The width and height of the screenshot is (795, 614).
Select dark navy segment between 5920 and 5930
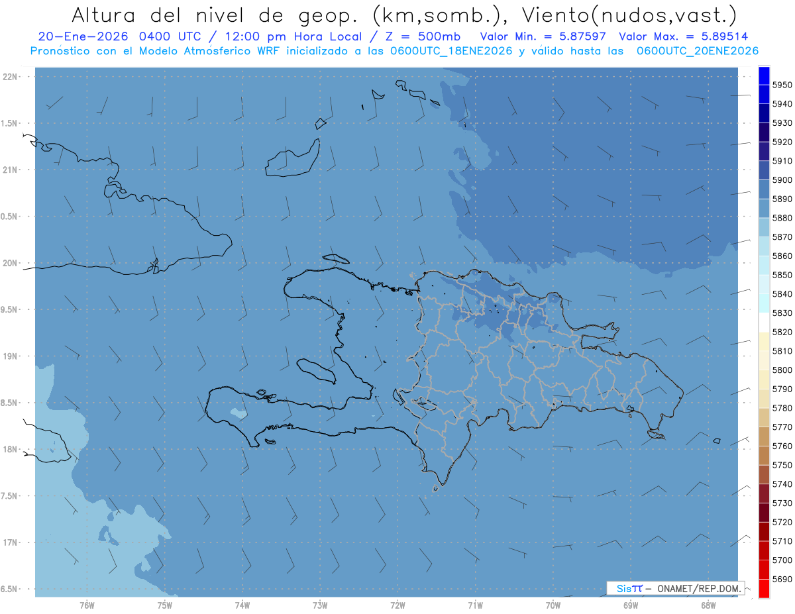pos(764,132)
